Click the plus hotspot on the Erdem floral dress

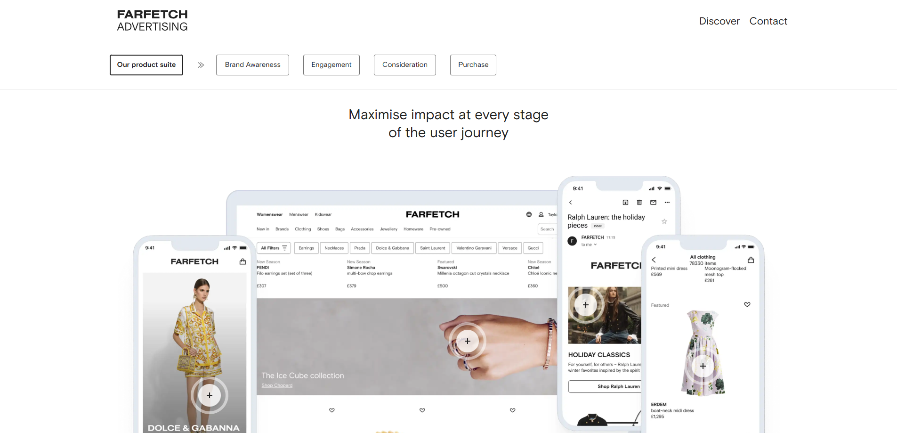coord(703,366)
